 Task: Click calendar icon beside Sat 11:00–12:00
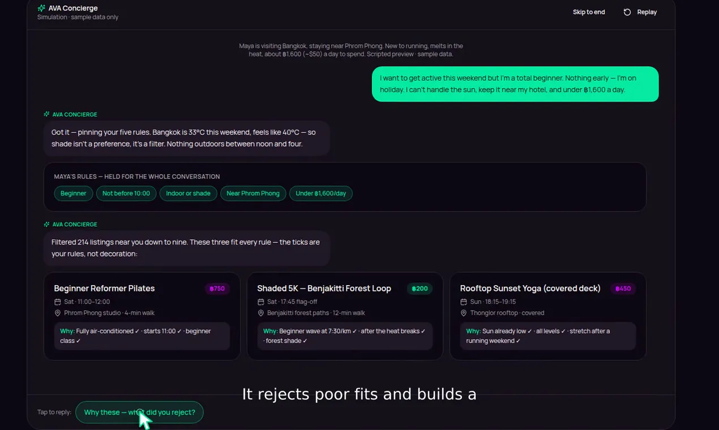point(57,302)
